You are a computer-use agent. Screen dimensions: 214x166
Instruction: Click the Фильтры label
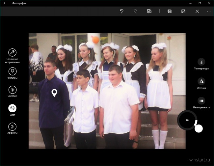[x=13, y=78]
